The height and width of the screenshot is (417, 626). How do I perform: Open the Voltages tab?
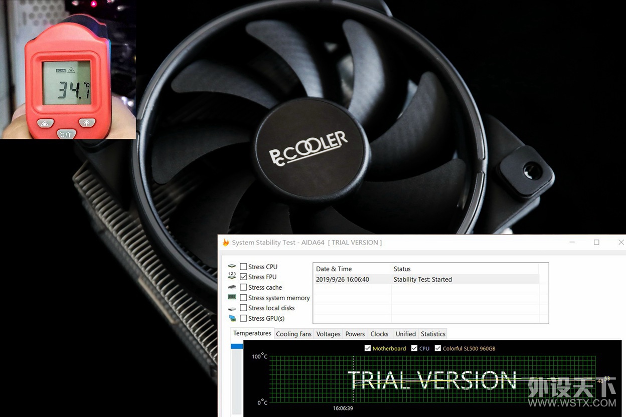(329, 334)
